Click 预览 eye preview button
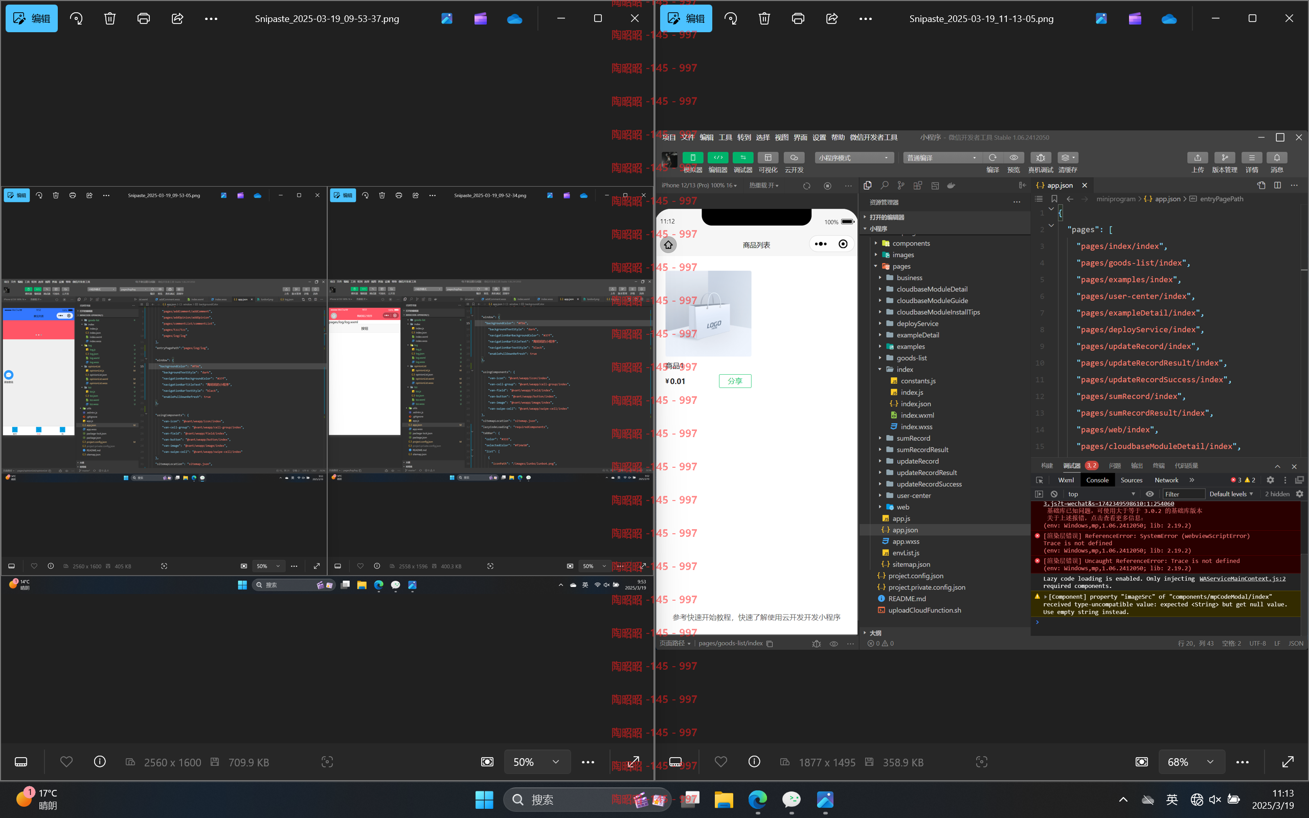 click(x=1013, y=157)
